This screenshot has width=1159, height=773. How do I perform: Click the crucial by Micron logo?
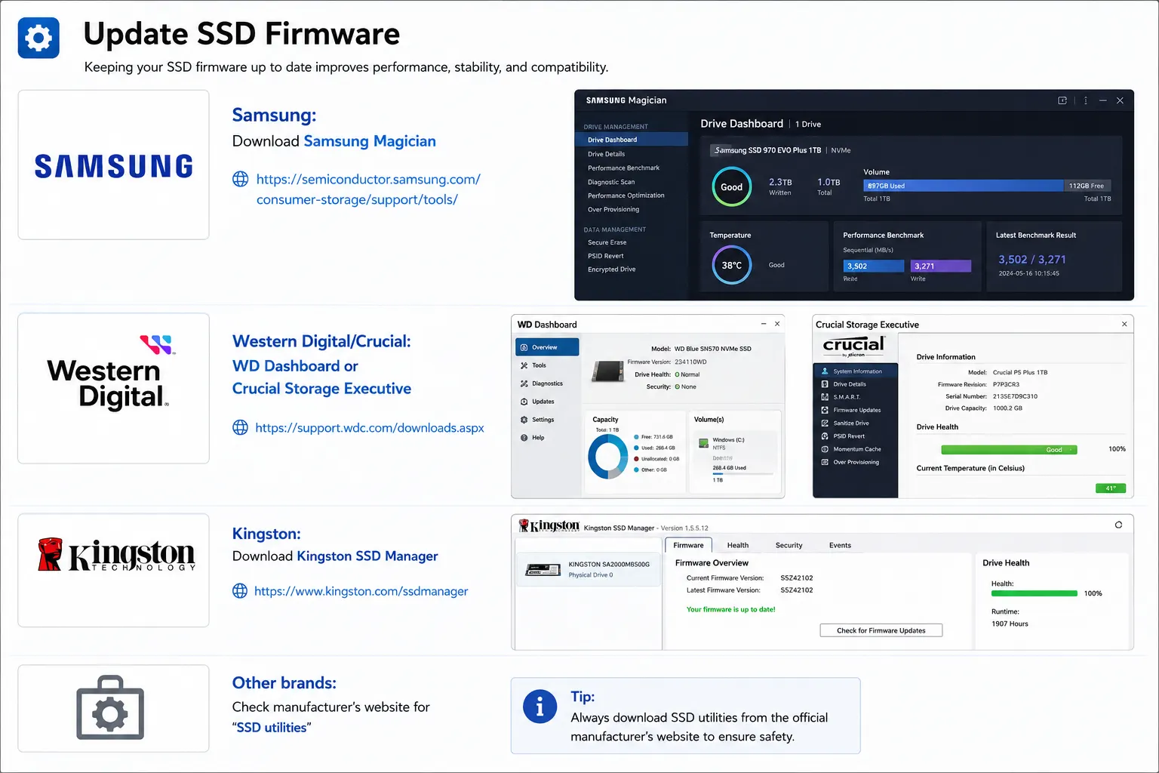coord(853,346)
